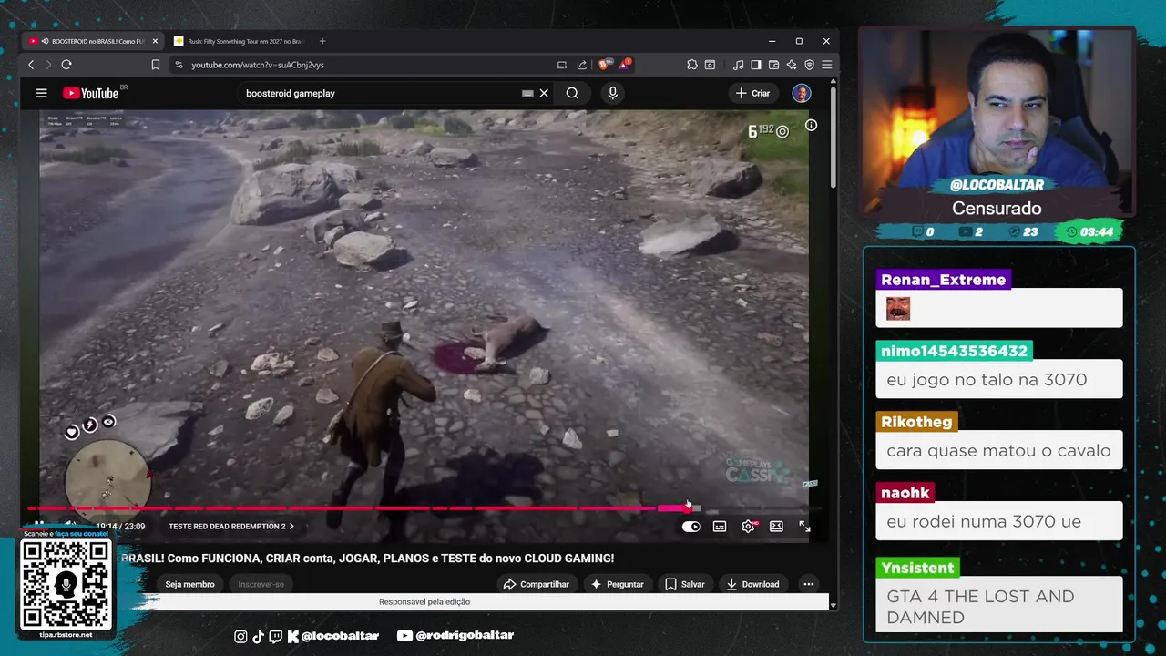Click the video title mentioning CLOUD GAMING
The width and height of the screenshot is (1166, 656).
(367, 558)
